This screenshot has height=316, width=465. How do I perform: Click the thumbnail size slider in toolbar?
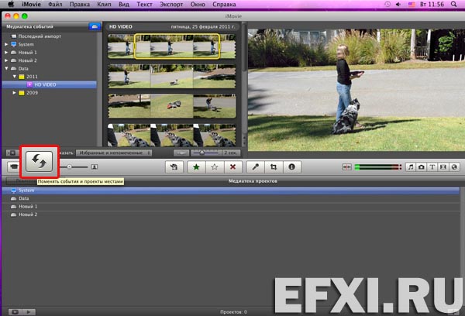74,167
